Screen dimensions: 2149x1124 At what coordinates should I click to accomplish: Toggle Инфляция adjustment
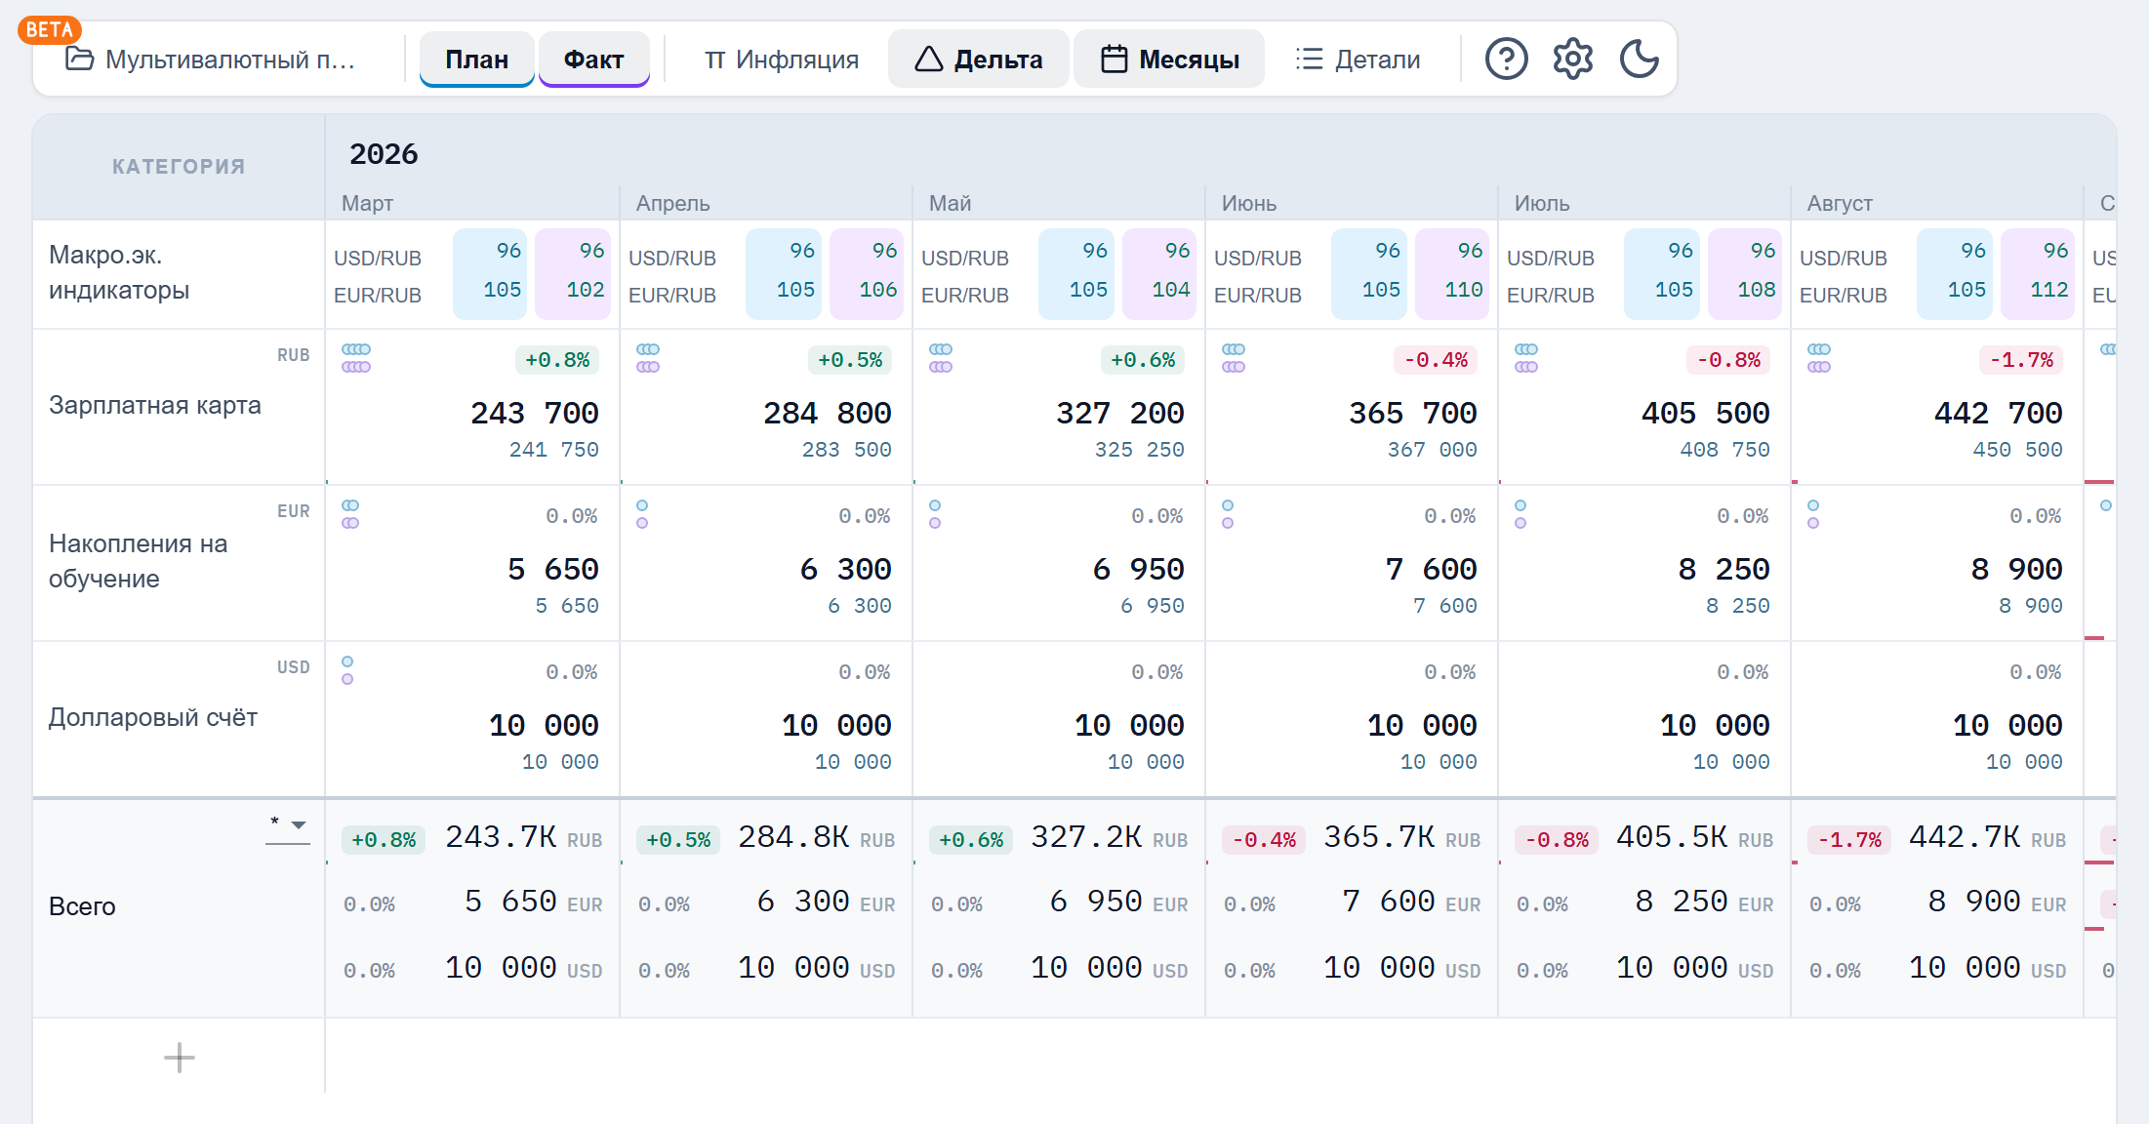781,60
